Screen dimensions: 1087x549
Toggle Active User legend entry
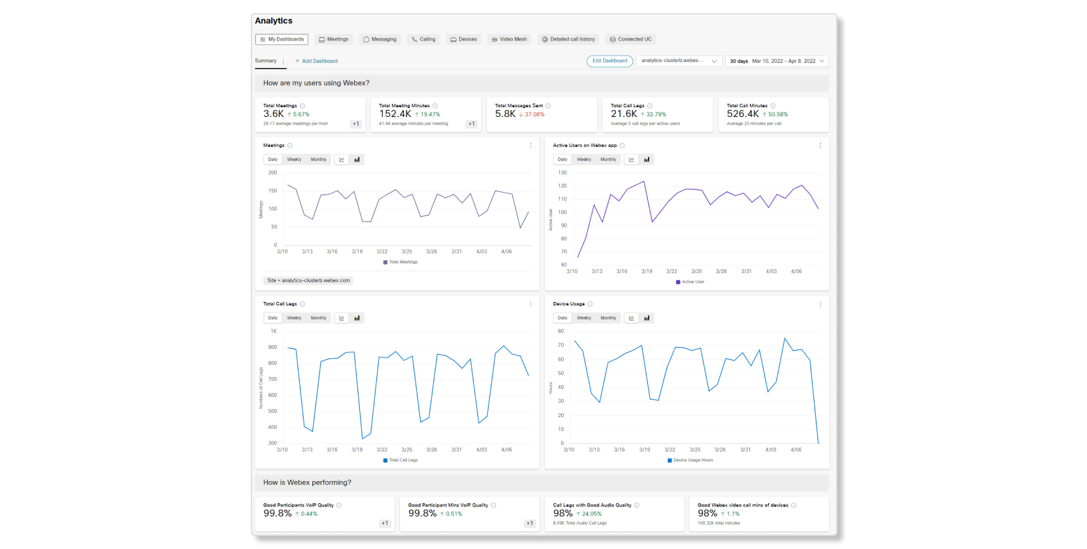point(690,282)
